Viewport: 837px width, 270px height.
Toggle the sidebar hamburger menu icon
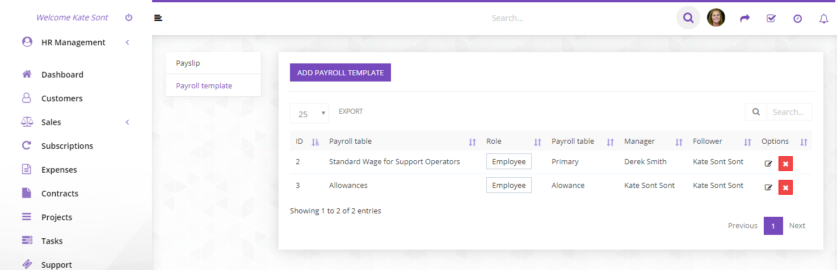[x=158, y=18]
